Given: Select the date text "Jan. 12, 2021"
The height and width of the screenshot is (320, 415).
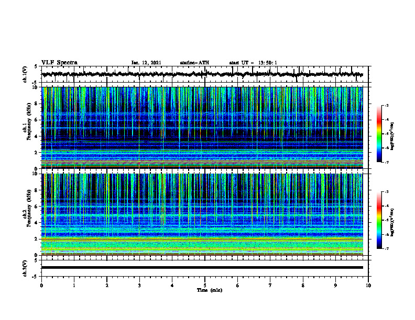Looking at the screenshot, I should [x=146, y=63].
